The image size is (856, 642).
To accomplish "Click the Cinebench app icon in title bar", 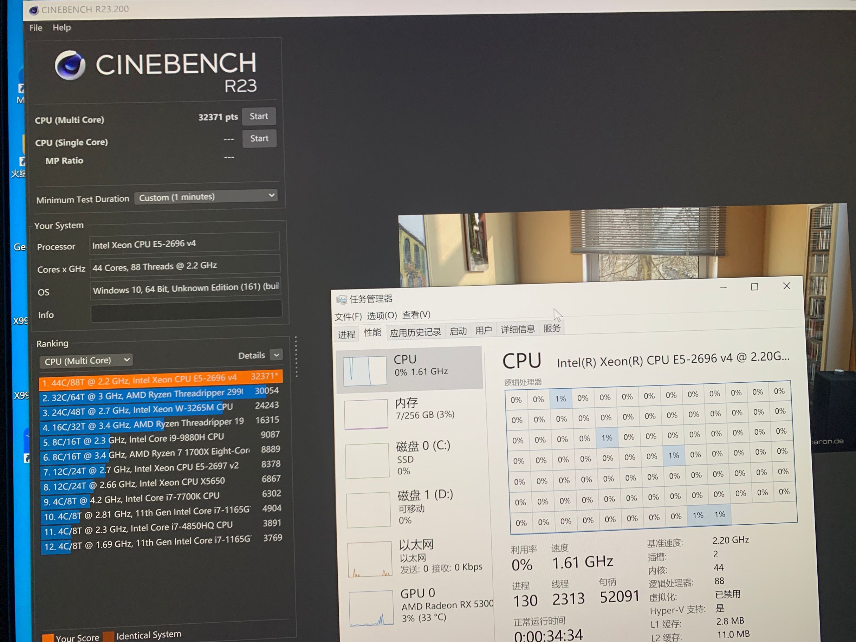I will [34, 10].
